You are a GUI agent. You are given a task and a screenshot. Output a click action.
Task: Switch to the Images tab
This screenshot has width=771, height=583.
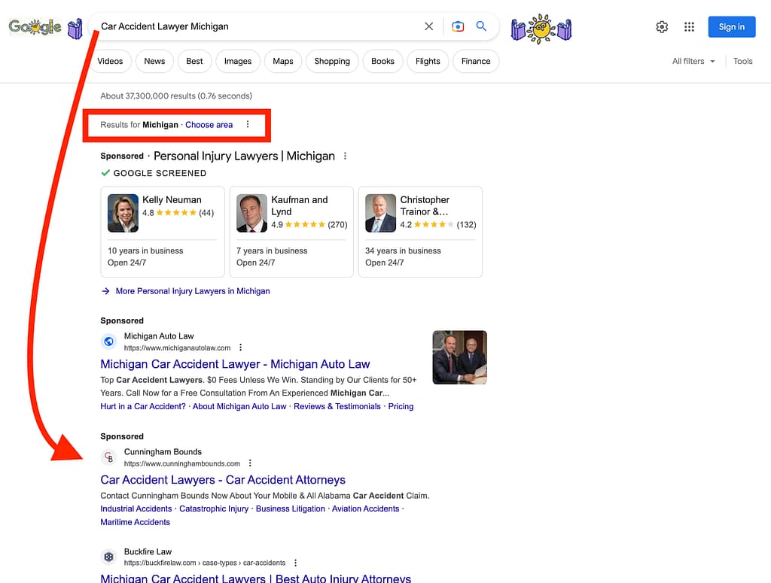pos(238,61)
